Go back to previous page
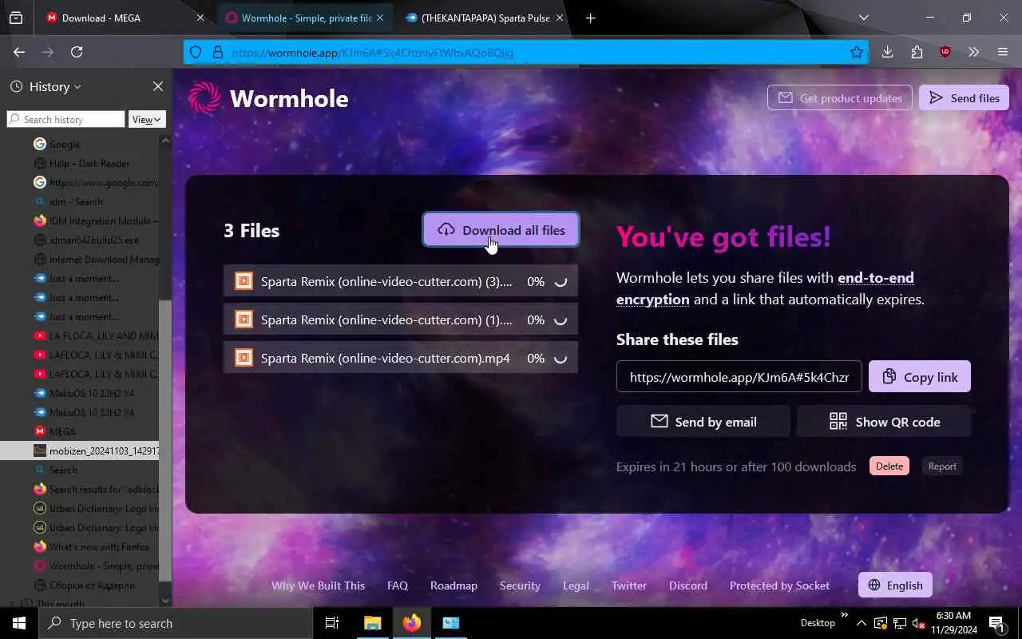This screenshot has height=639, width=1022. (19, 52)
